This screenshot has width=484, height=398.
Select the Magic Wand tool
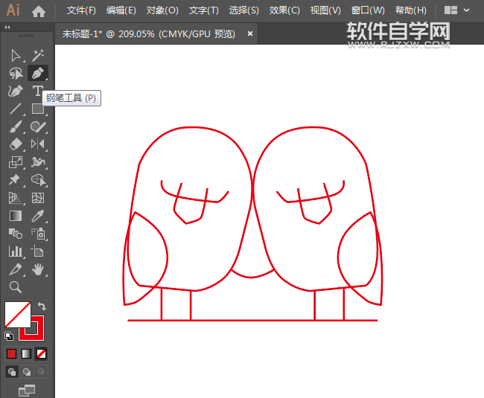38,56
